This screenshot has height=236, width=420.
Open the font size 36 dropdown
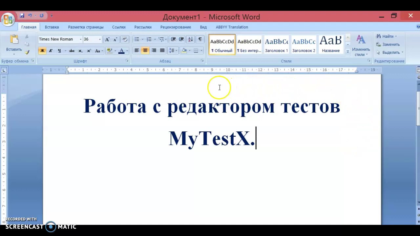click(x=100, y=39)
